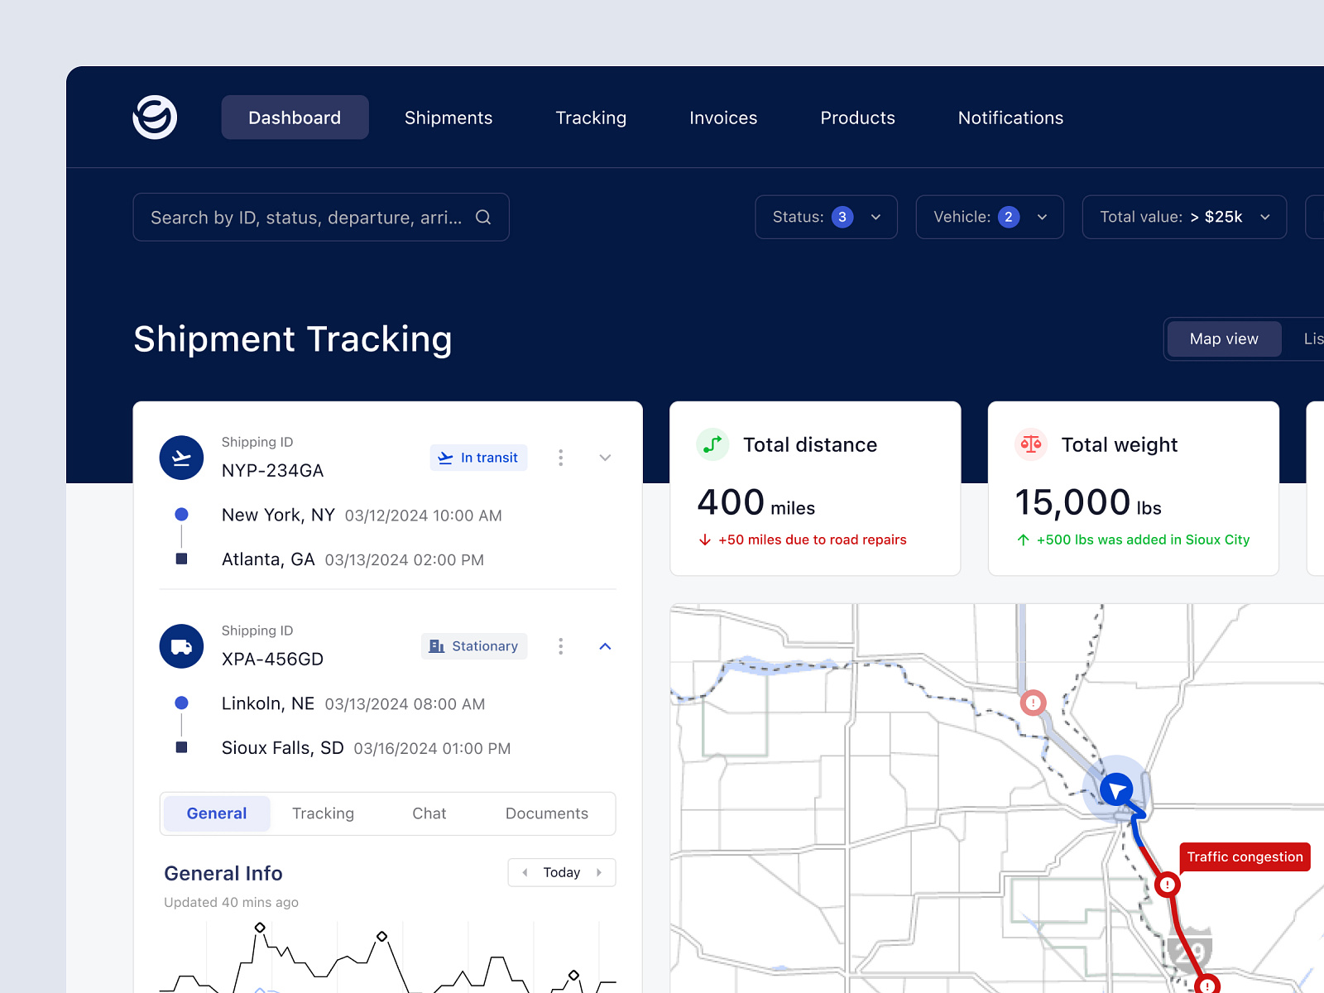Viewport: 1324px width, 993px height.
Task: Collapse the XPA-456GD shipment card
Action: coord(605,646)
